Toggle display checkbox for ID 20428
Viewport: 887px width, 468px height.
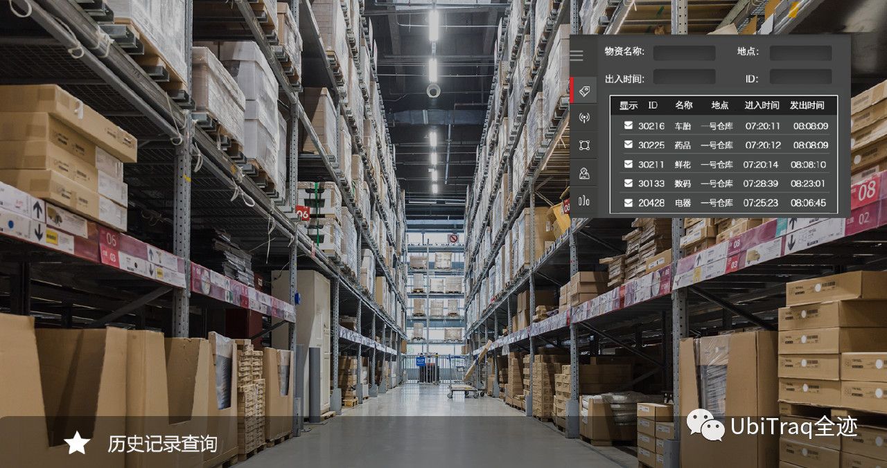pyautogui.click(x=628, y=203)
